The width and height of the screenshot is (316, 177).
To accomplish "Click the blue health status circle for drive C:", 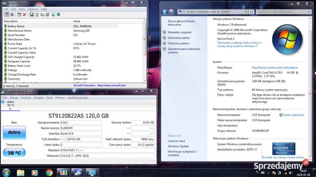I will [3, 102].
